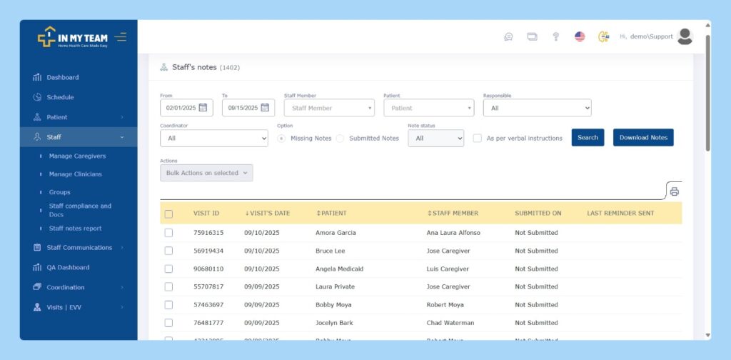
Task: Click the Download Notes button
Action: [642, 138]
